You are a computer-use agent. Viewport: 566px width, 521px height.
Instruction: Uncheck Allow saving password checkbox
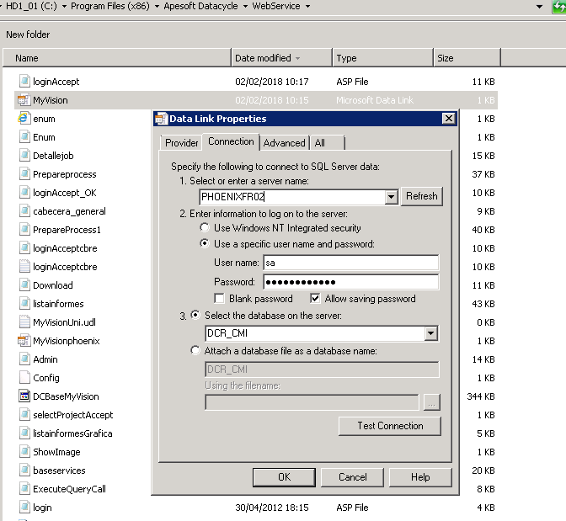[x=316, y=299]
